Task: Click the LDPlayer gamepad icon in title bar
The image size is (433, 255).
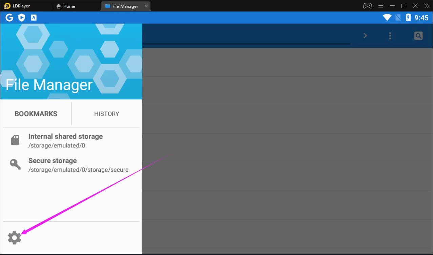Action: pos(367,5)
